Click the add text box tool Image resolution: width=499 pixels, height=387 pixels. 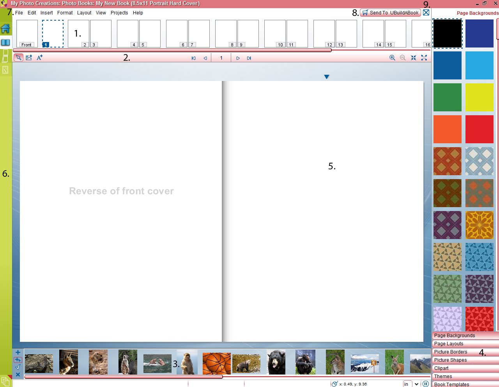(39, 58)
